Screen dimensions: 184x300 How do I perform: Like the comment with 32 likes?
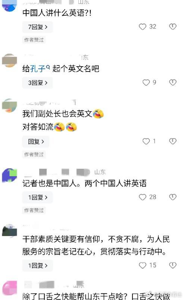(x=143, y=27)
